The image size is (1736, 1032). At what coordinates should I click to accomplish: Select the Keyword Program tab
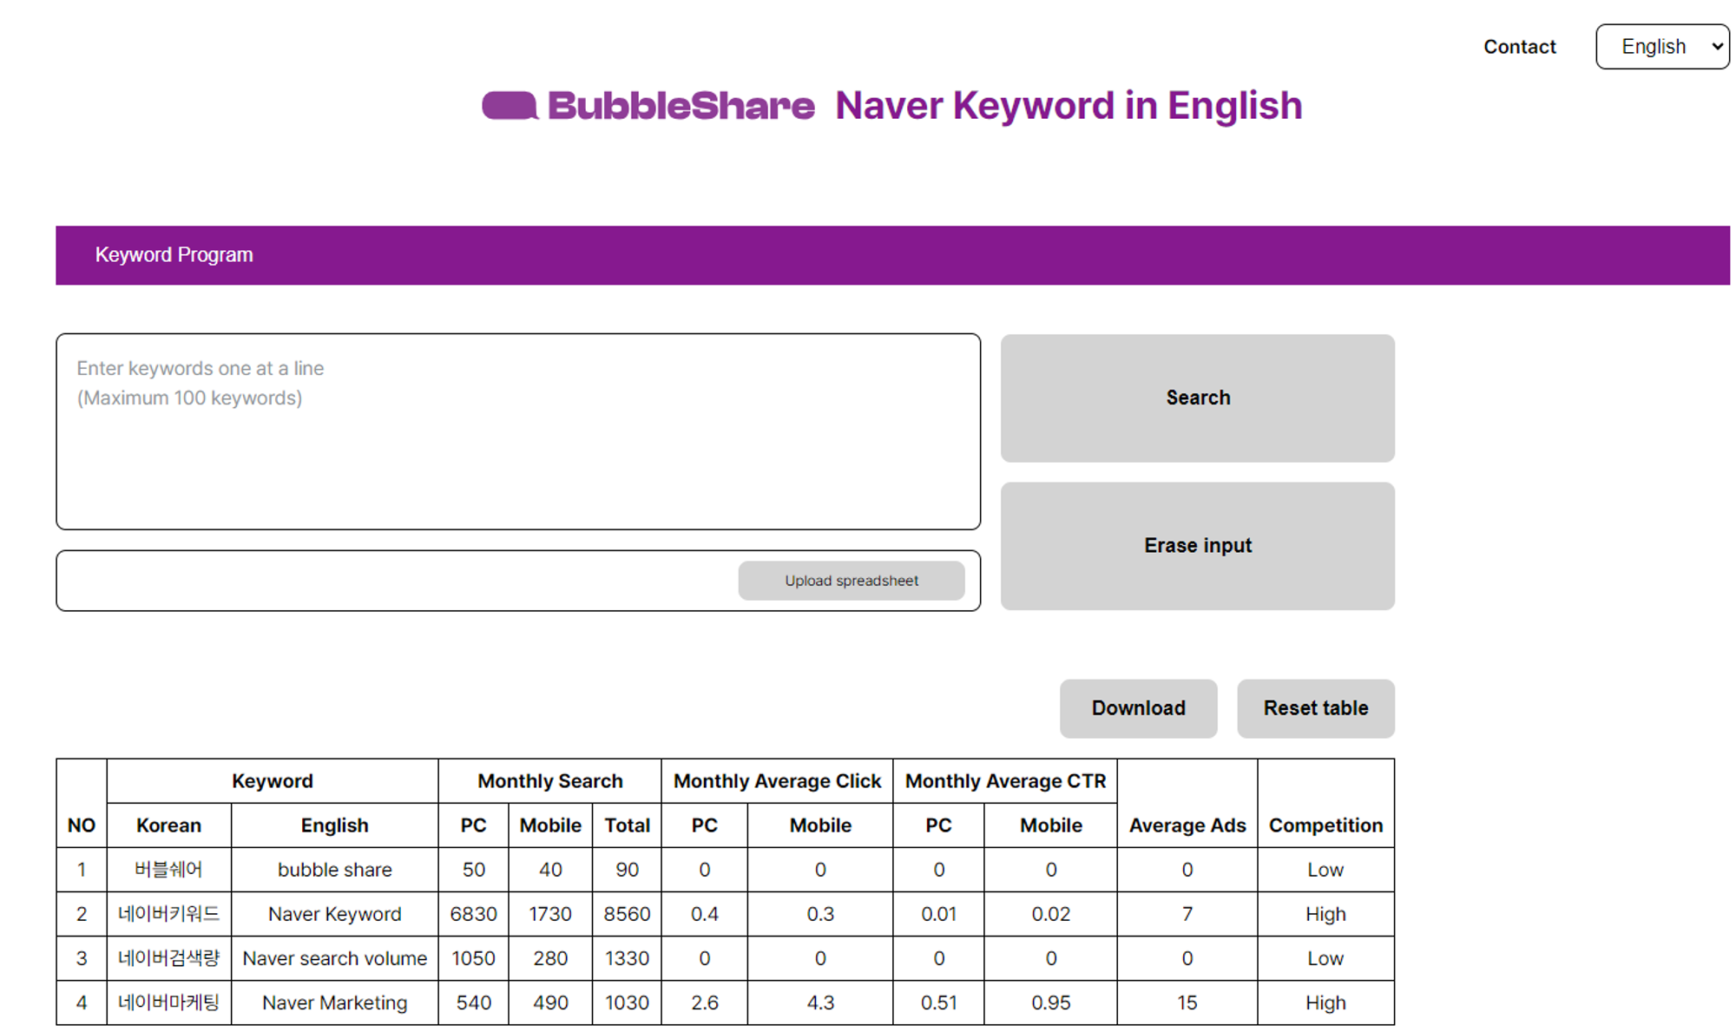coord(174,255)
